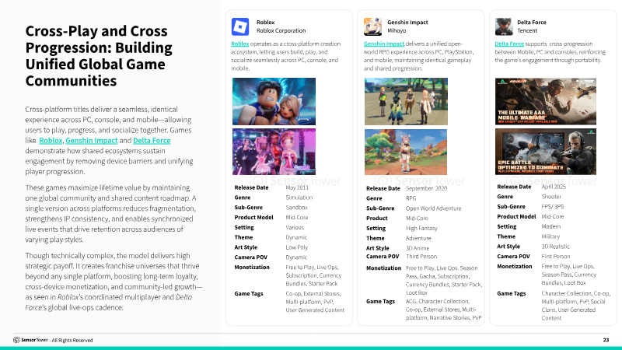Follow the Genshin Impact link in card description
Screen dimensions: 622x350
click(x=384, y=44)
